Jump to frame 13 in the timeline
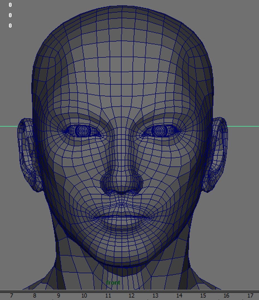Viewport: 259px width, 300px height. click(x=155, y=296)
